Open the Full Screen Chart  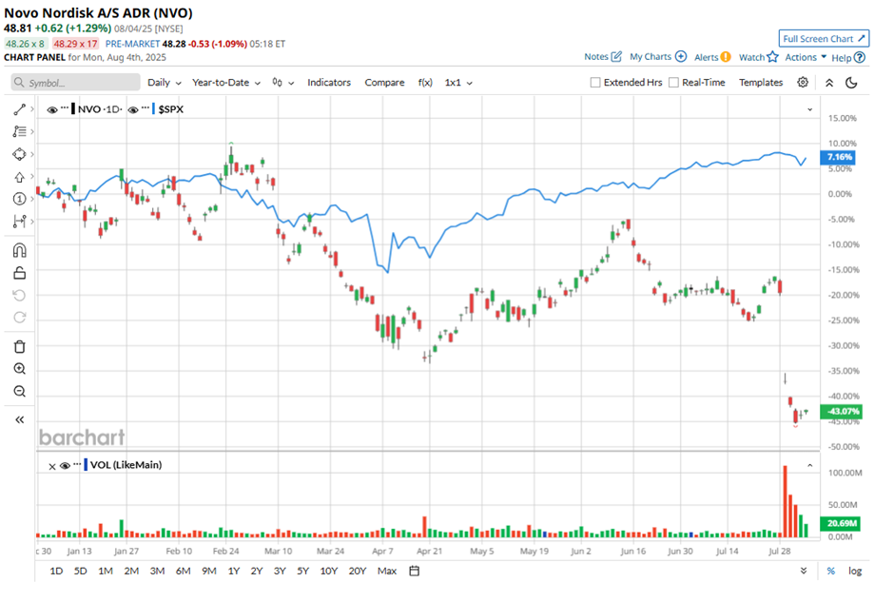click(824, 39)
